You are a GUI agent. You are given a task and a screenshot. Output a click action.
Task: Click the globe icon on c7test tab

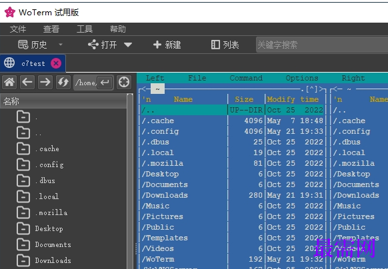click(x=9, y=63)
